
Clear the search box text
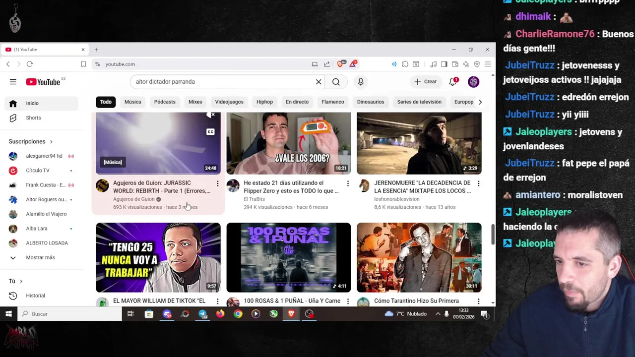(318, 82)
